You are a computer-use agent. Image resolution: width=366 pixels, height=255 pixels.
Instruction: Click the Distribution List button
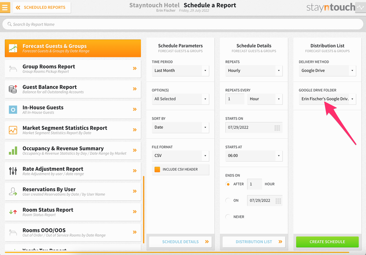(254, 242)
